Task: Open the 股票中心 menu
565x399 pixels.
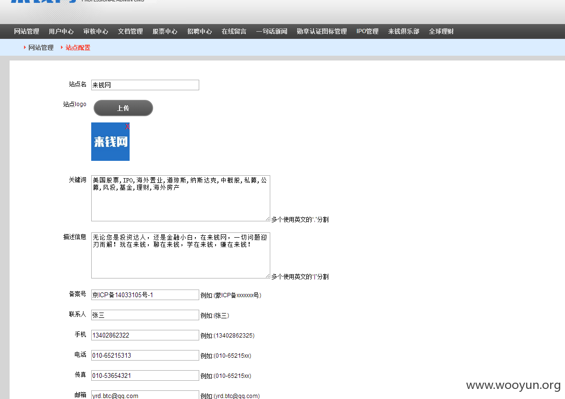Action: pyautogui.click(x=165, y=31)
